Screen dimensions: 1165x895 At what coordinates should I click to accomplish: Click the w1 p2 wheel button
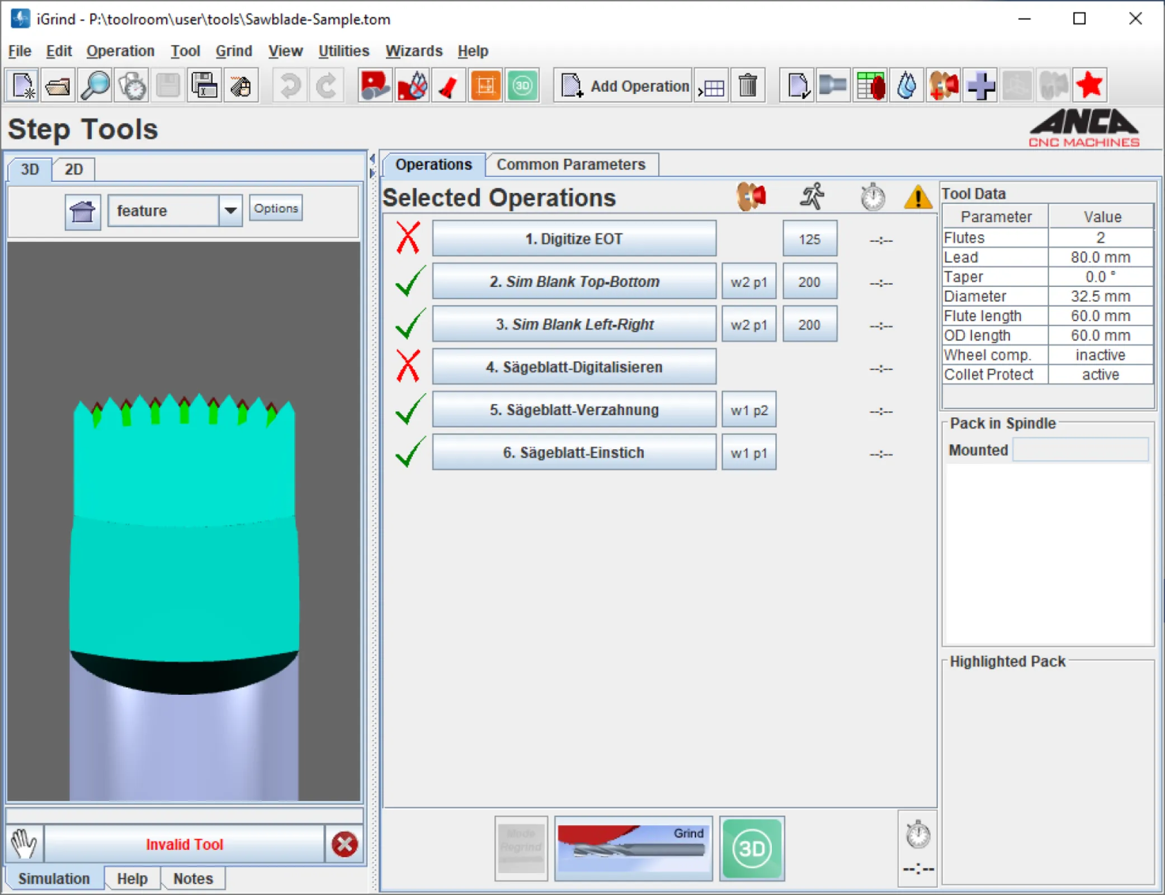[748, 409]
